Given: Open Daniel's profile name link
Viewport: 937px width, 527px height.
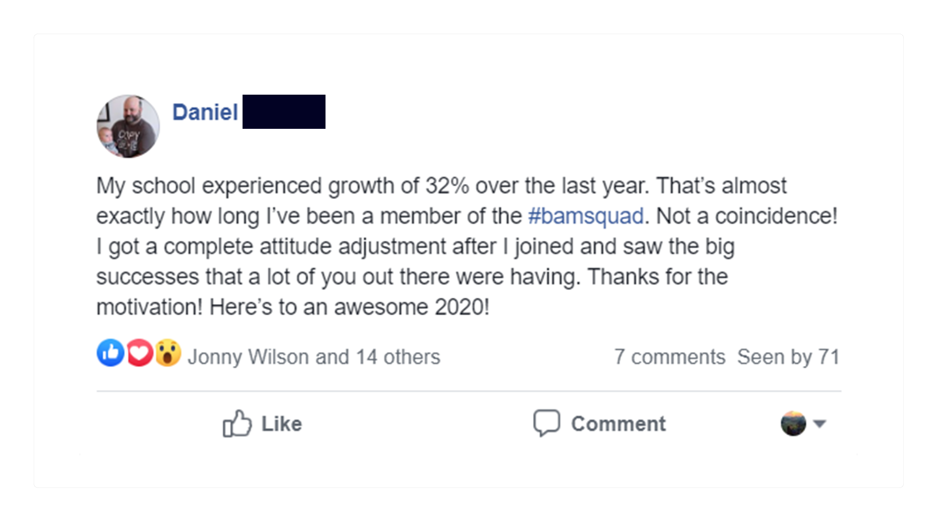Looking at the screenshot, I should tap(205, 112).
